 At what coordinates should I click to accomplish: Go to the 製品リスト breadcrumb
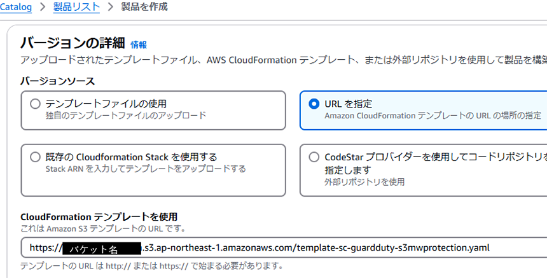76,7
